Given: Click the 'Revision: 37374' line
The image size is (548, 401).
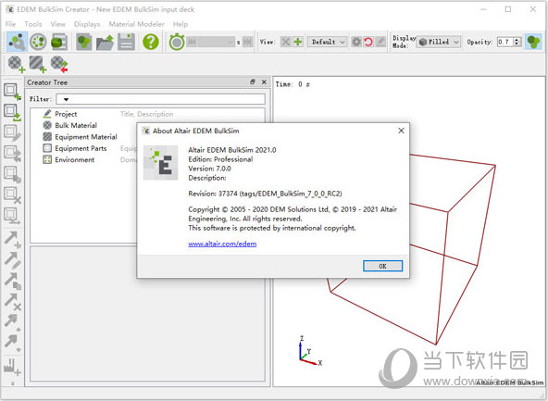Looking at the screenshot, I should click(265, 194).
